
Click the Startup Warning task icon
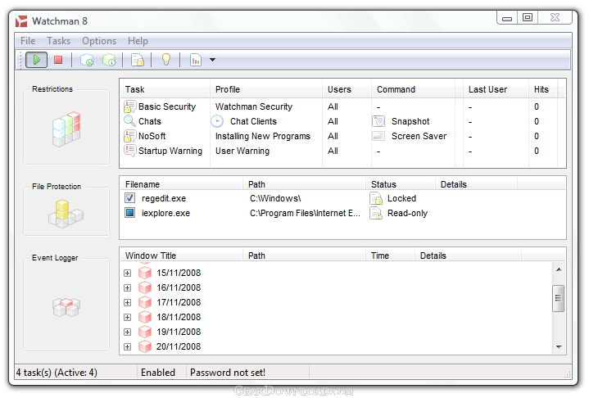129,151
